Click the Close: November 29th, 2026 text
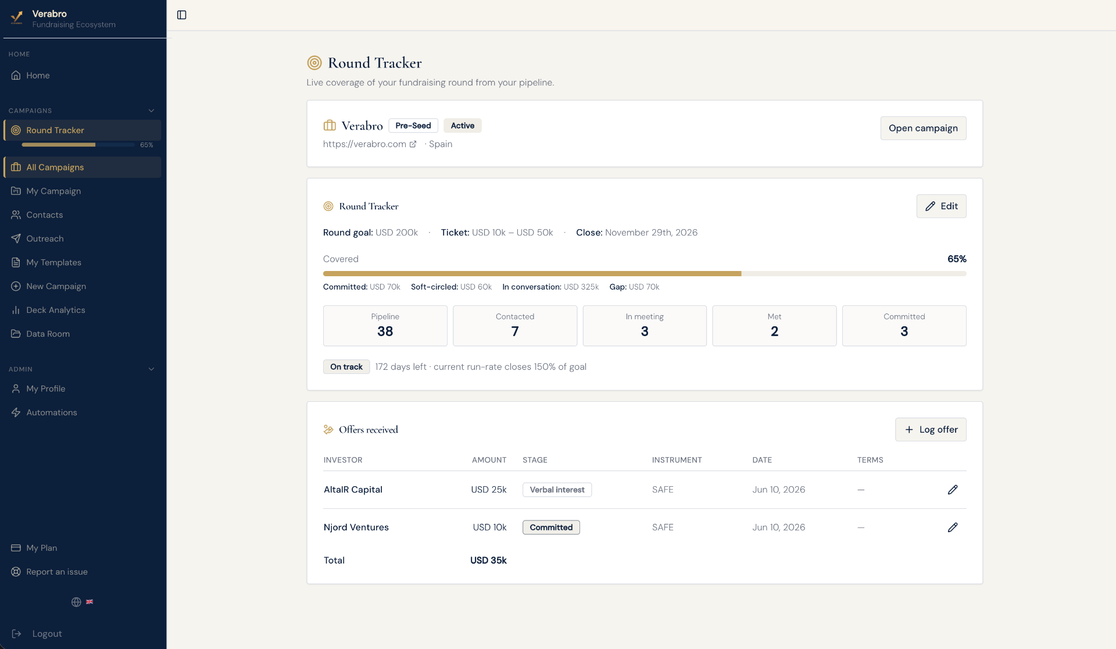 coord(636,233)
